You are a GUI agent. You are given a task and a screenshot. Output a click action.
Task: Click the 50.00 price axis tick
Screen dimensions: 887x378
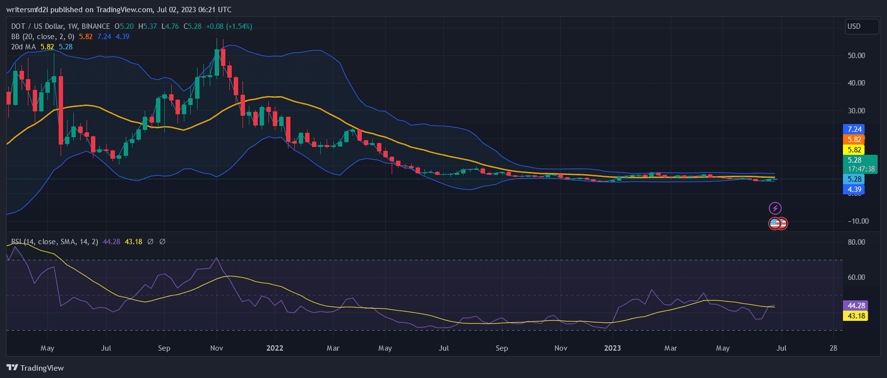coord(856,56)
